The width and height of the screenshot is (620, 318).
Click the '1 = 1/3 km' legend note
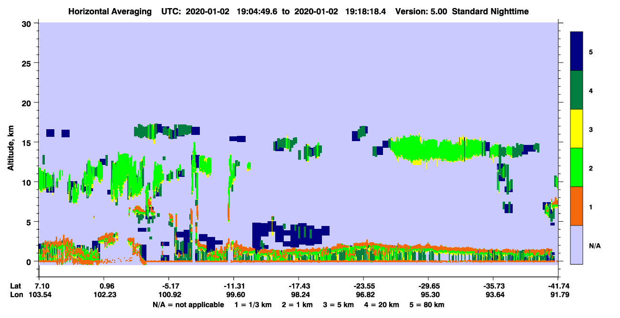[253, 305]
